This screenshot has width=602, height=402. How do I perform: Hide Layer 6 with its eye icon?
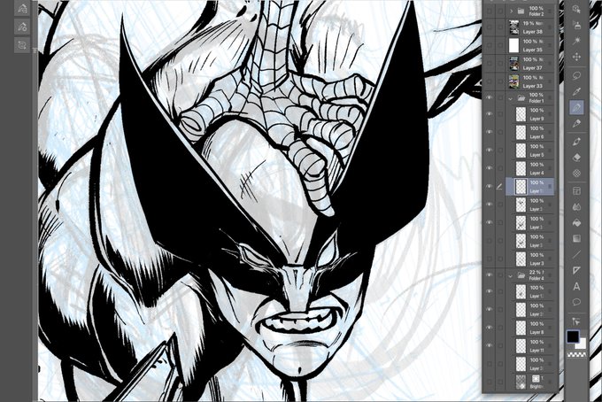489,132
